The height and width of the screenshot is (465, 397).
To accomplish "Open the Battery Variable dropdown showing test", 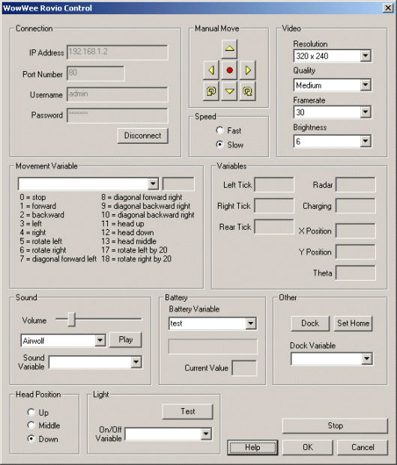I will (x=251, y=323).
